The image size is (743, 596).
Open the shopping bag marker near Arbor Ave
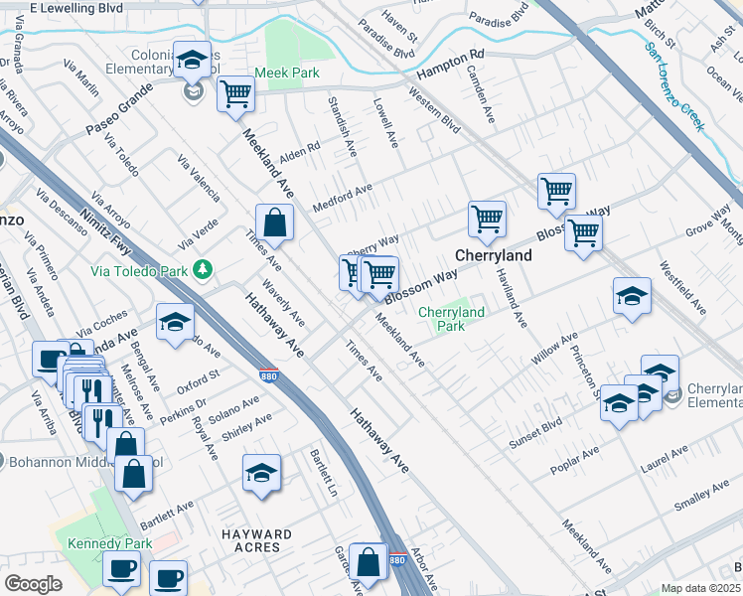(368, 562)
